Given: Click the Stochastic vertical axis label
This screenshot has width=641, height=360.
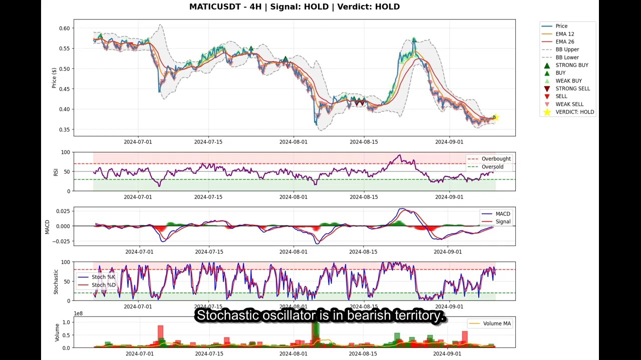Looking at the screenshot, I should (56, 281).
